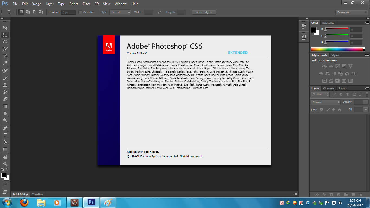Open the Opacity slider dropdown arrow
The width and height of the screenshot is (370, 208).
coord(366,102)
